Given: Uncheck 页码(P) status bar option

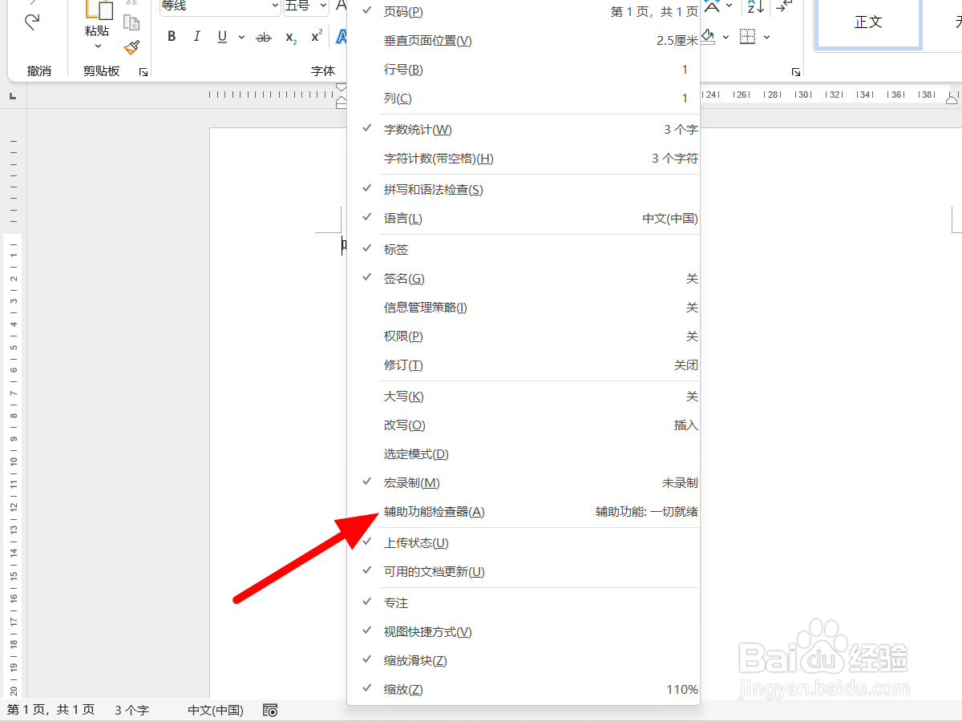Looking at the screenshot, I should (523, 12).
